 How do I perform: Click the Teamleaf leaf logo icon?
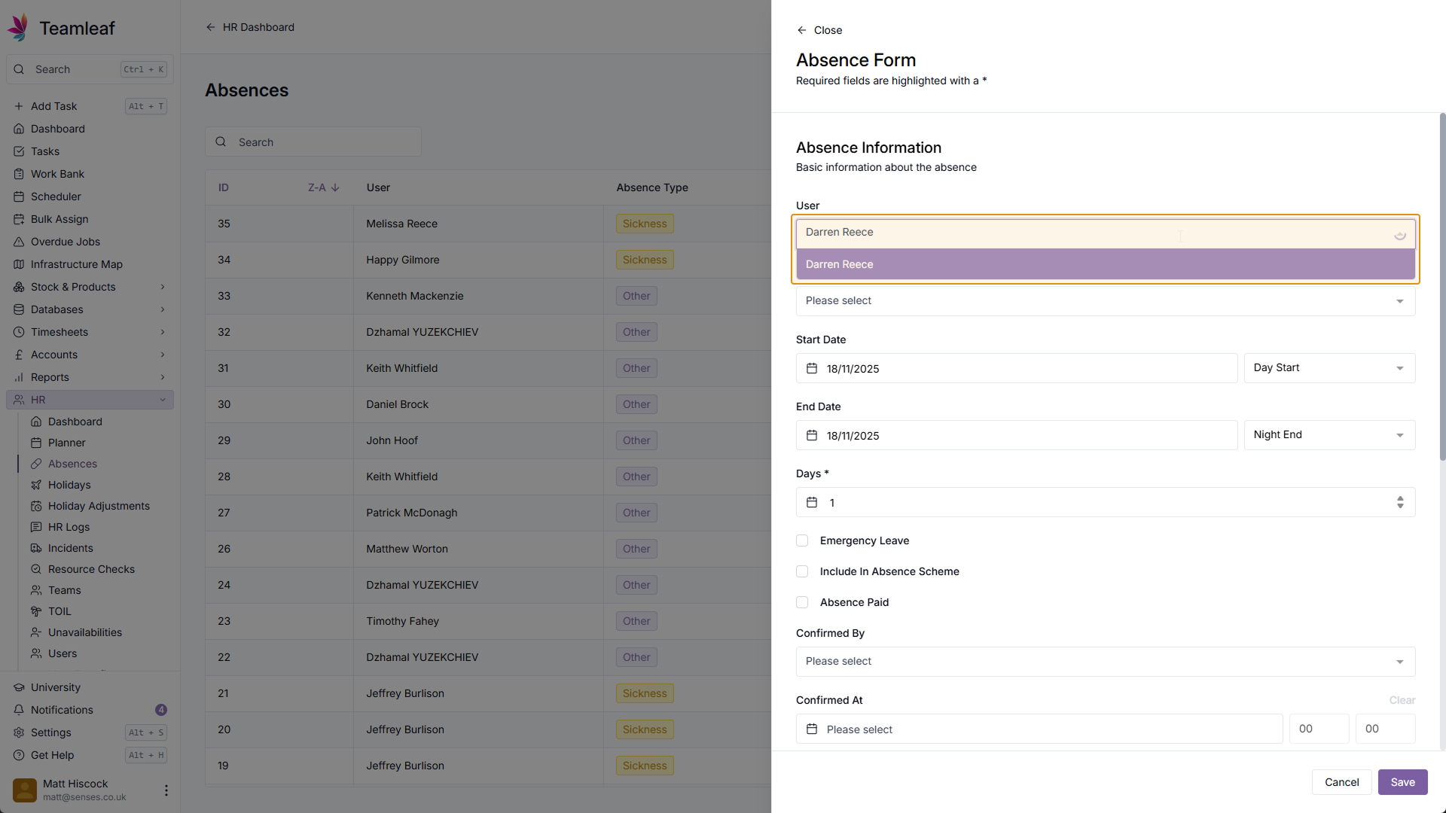click(x=18, y=28)
